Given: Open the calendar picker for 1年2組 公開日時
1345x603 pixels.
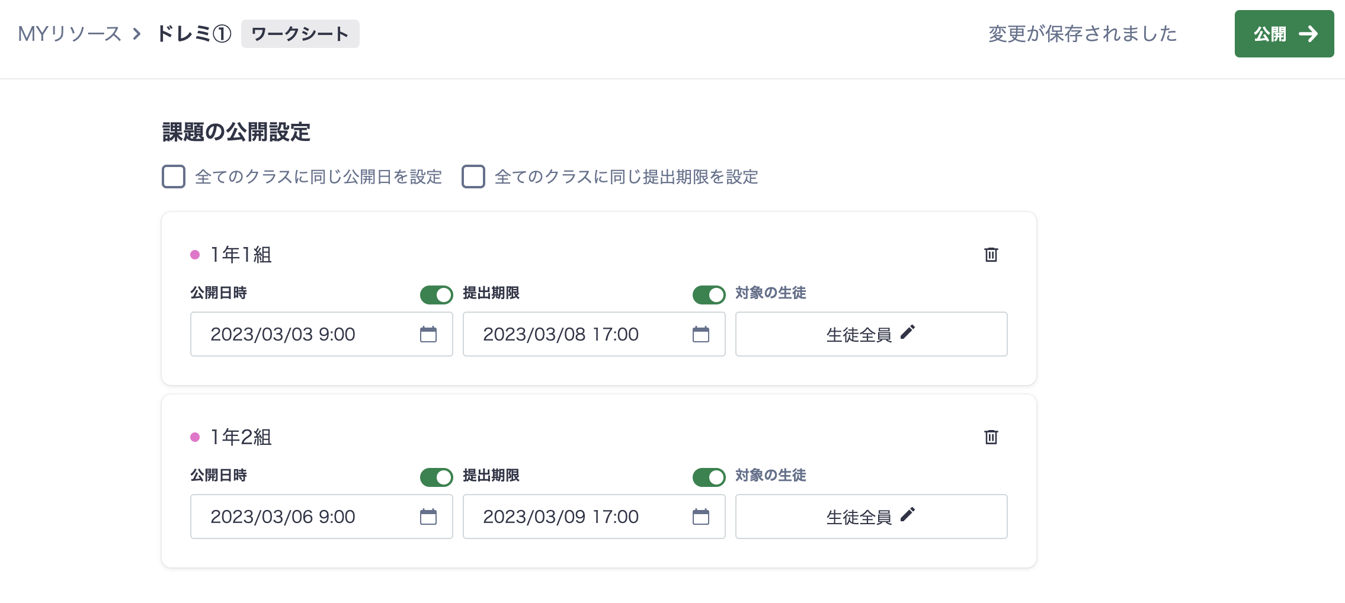Looking at the screenshot, I should [x=428, y=517].
